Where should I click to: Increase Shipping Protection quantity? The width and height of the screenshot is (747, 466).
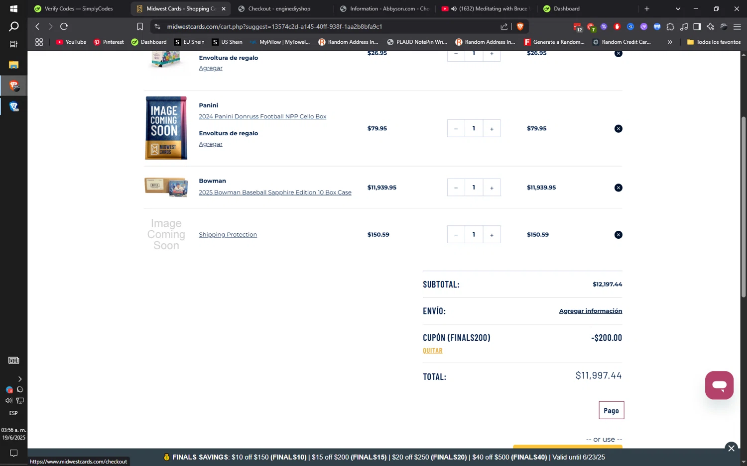click(492, 235)
